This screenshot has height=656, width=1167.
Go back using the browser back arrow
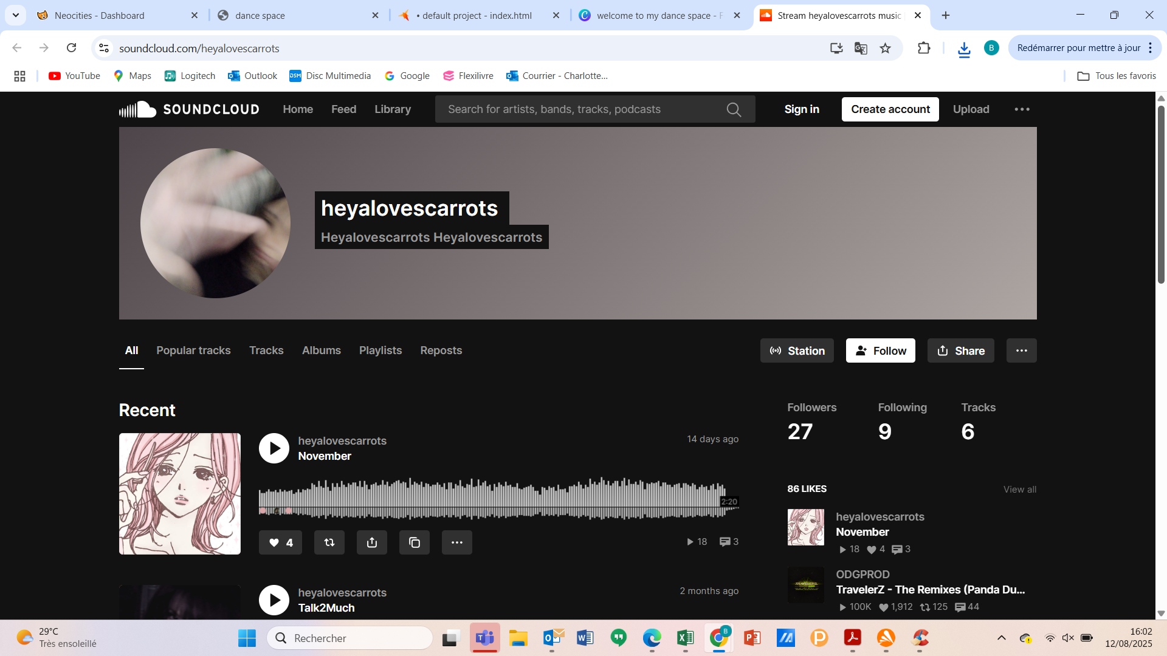click(17, 48)
